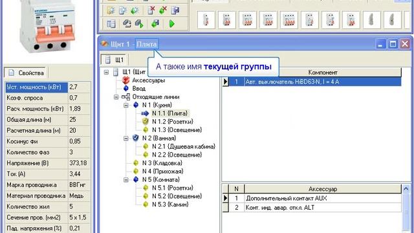The height and width of the screenshot is (233, 414).
Task: Click the new panel icon with star
Action: (x=111, y=10)
